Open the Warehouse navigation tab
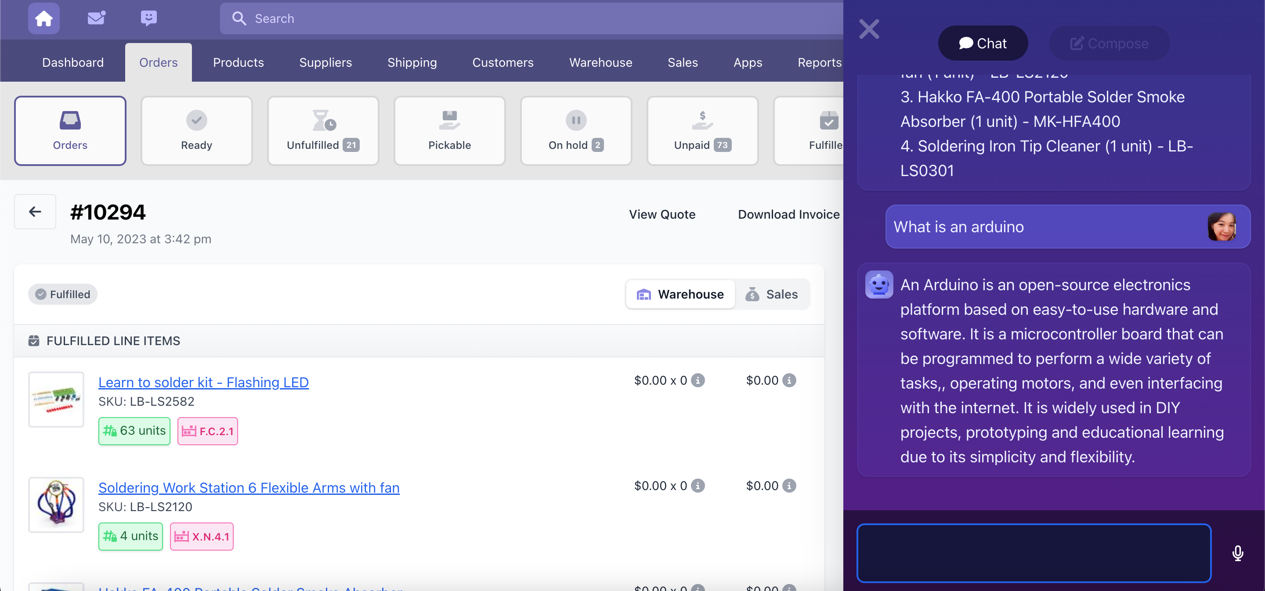The width and height of the screenshot is (1265, 591). (x=600, y=62)
